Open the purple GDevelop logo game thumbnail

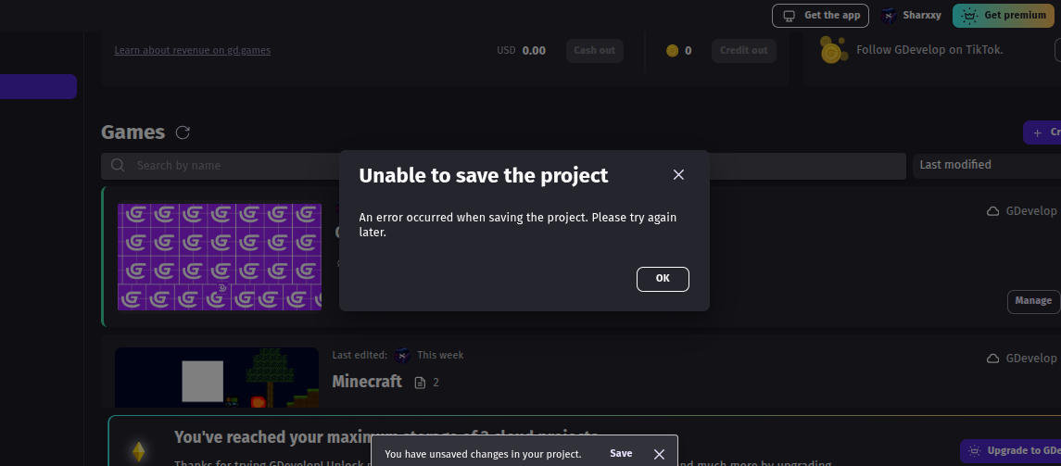tap(219, 257)
